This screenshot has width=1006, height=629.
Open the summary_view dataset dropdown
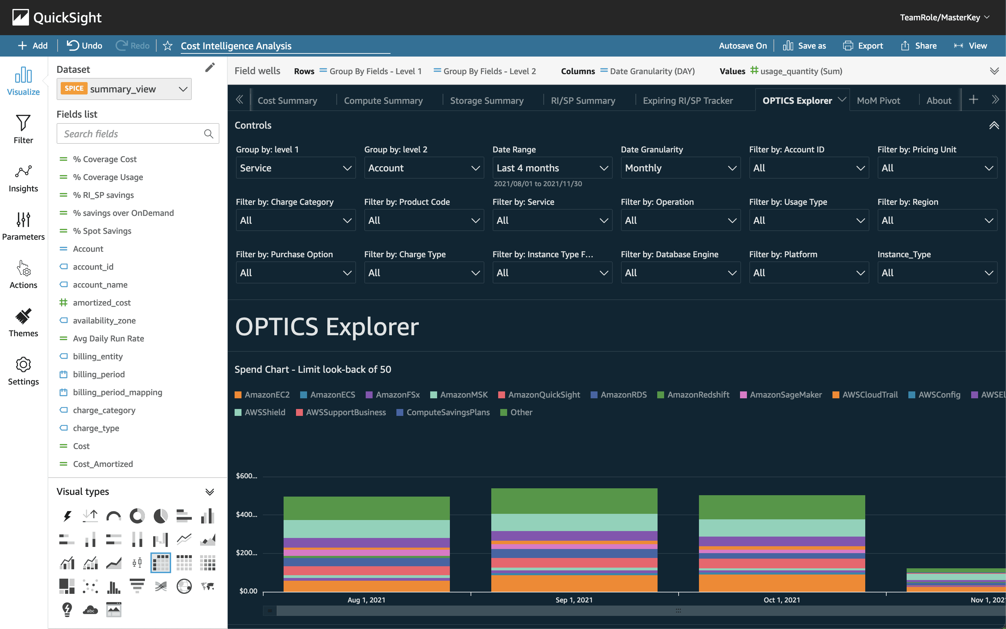click(x=124, y=89)
